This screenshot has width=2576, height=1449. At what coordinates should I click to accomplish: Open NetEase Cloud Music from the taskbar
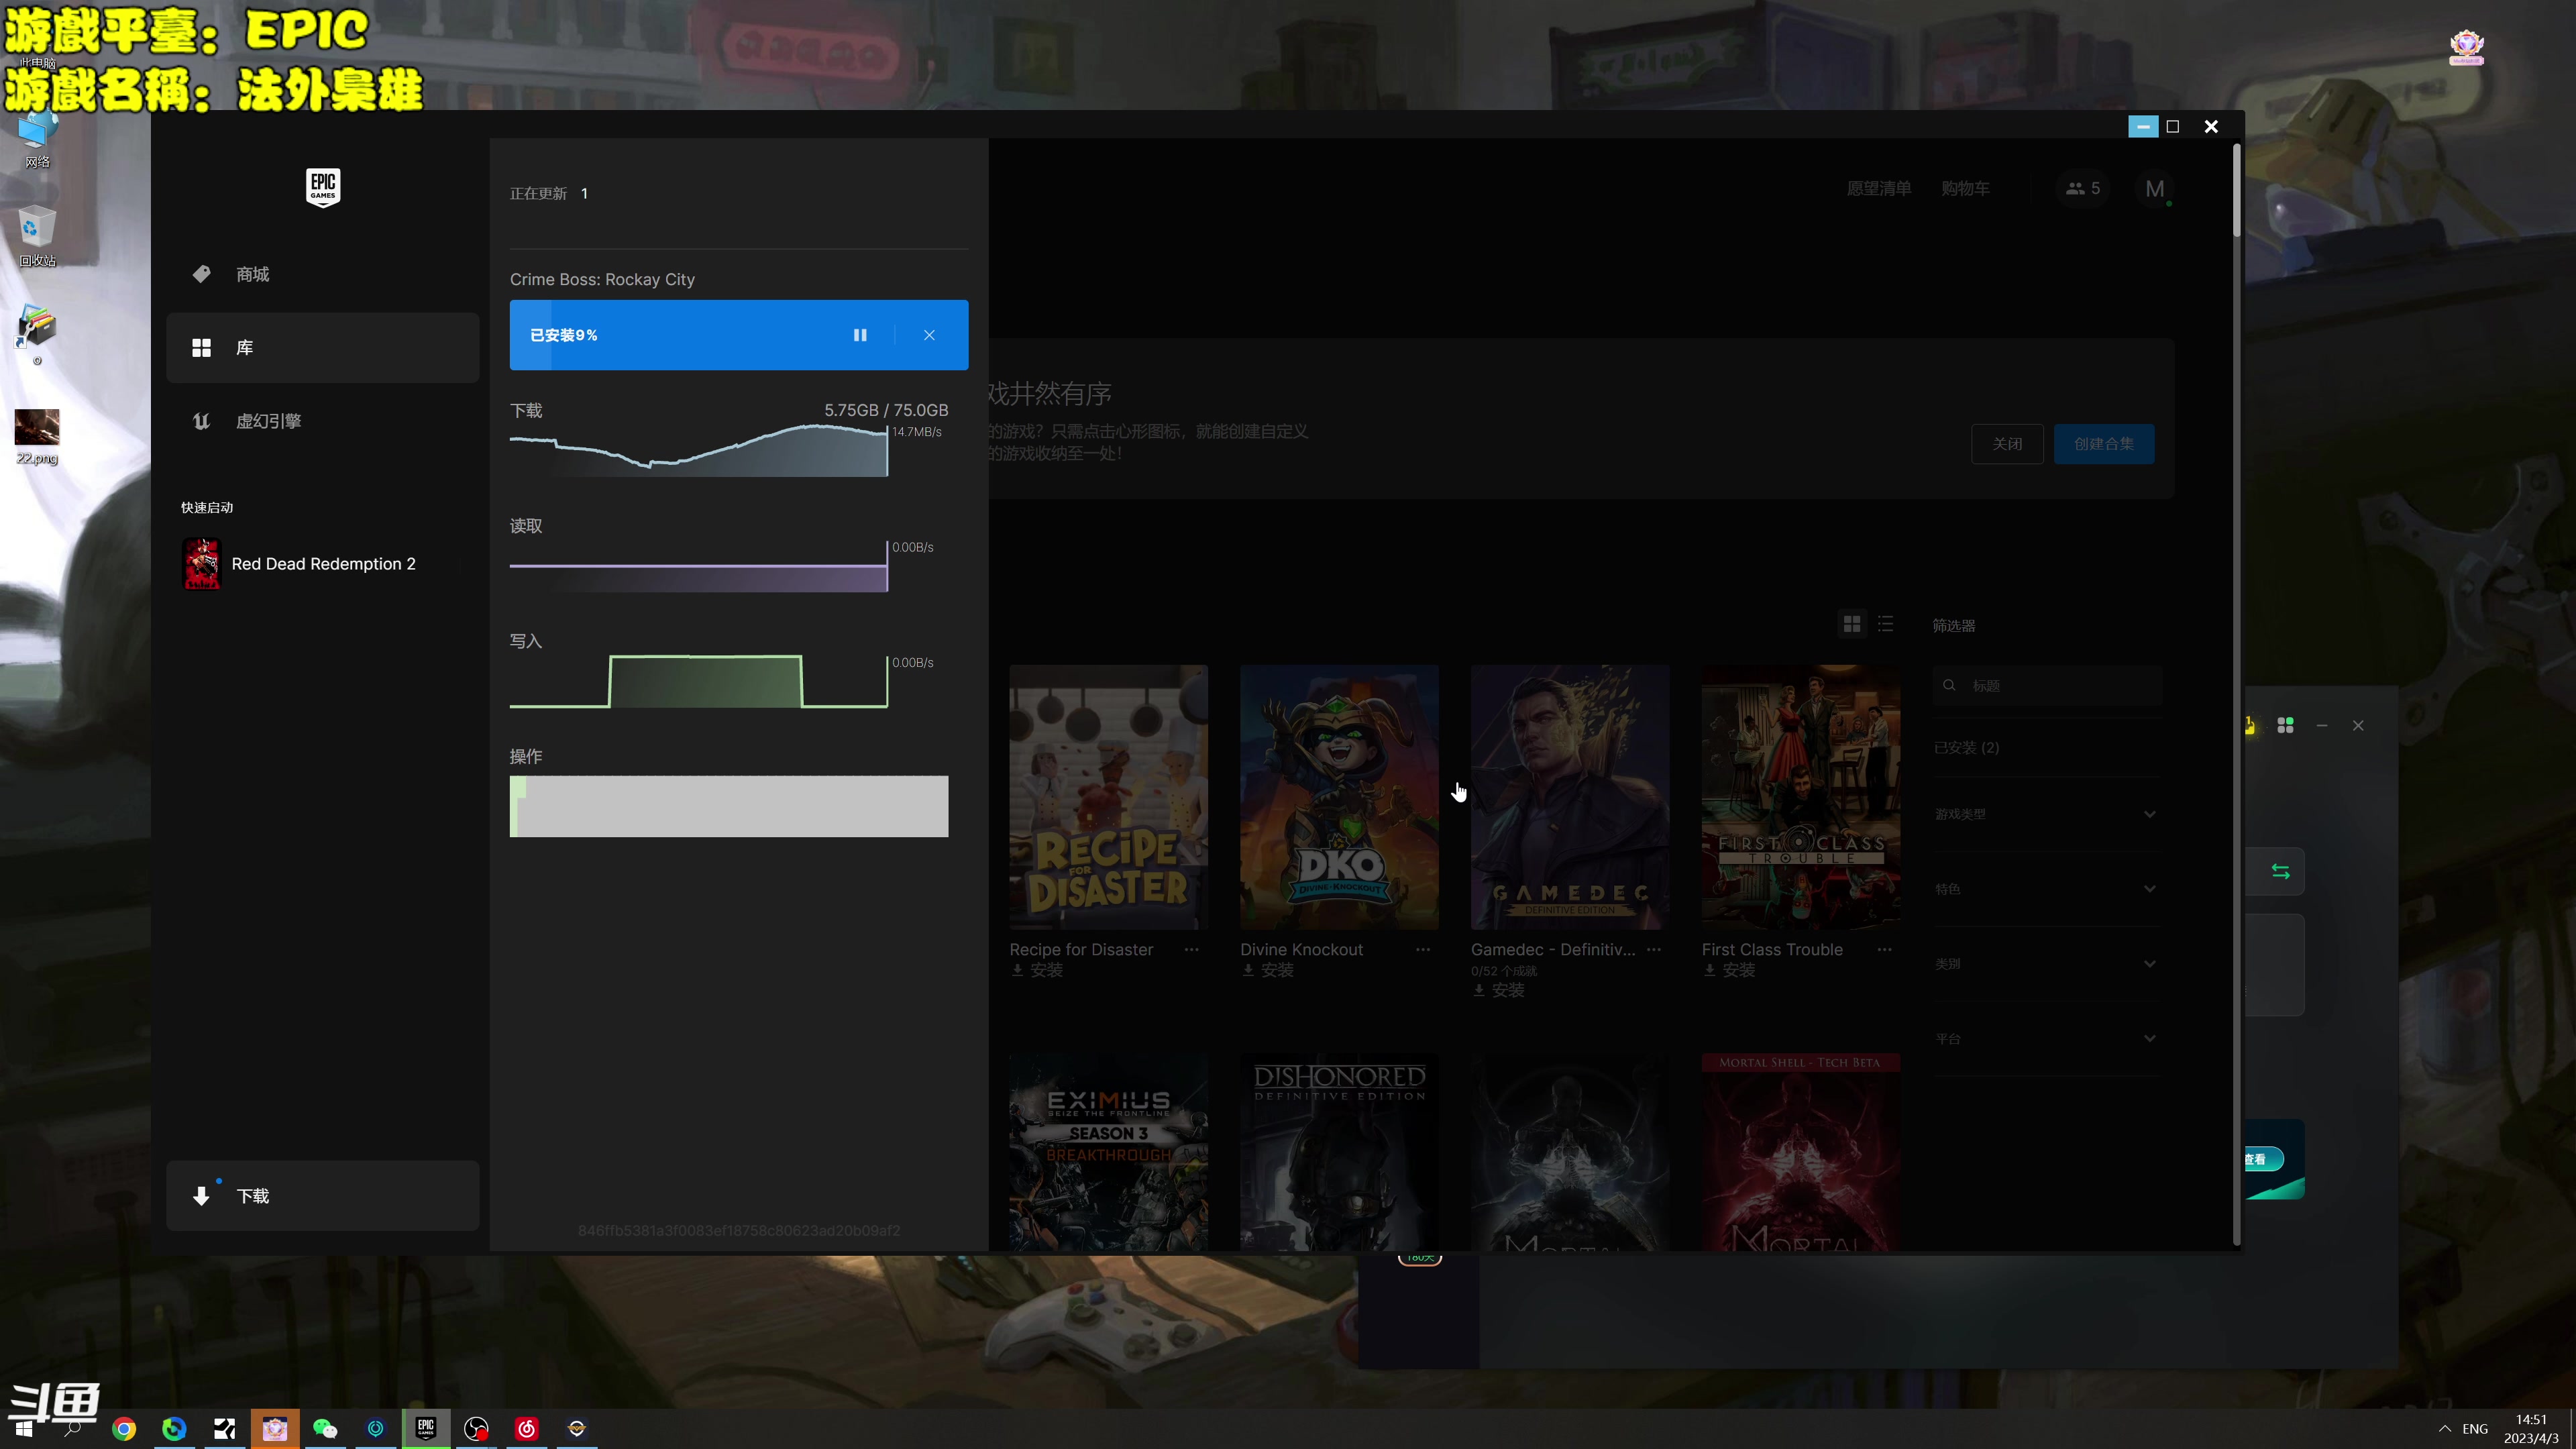click(526, 1428)
